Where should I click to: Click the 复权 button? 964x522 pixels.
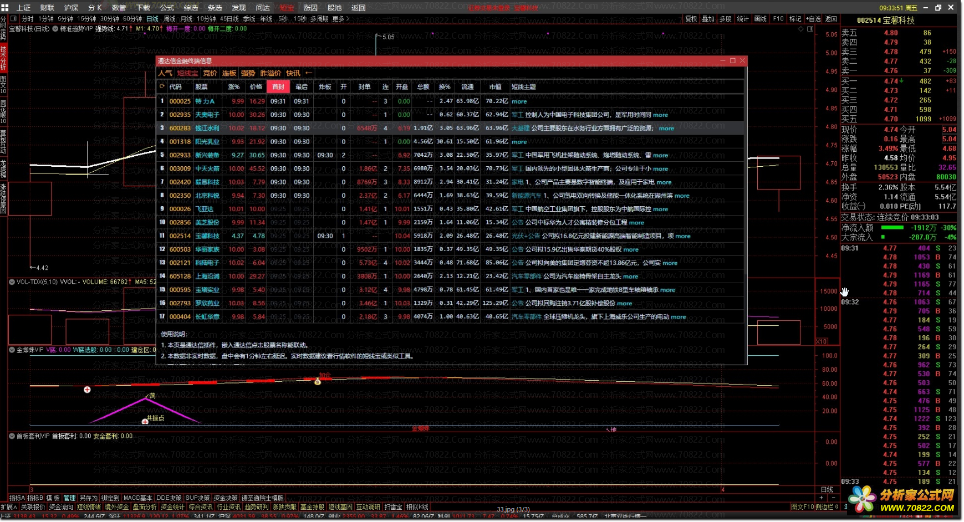(691, 19)
